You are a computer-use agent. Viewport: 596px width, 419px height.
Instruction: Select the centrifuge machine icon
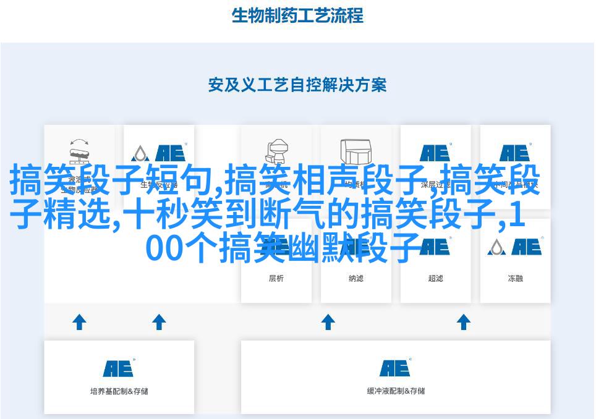(276, 152)
